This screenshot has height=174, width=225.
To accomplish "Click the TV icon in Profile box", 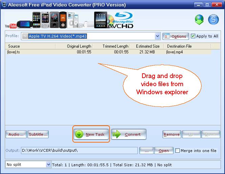I will [25, 36].
